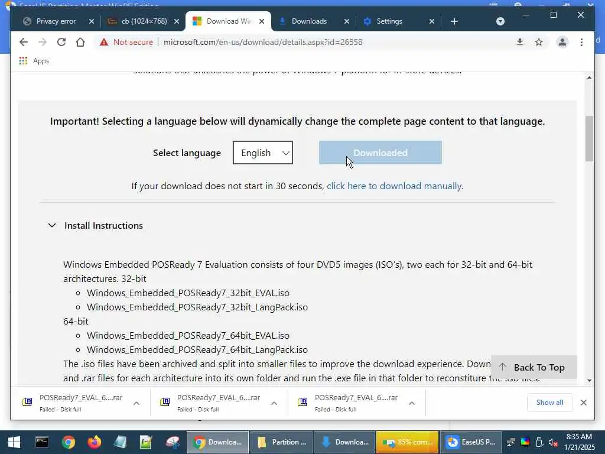This screenshot has width=605, height=454.
Task: Launch pinned Chrome from the taskbar
Action: point(69,442)
